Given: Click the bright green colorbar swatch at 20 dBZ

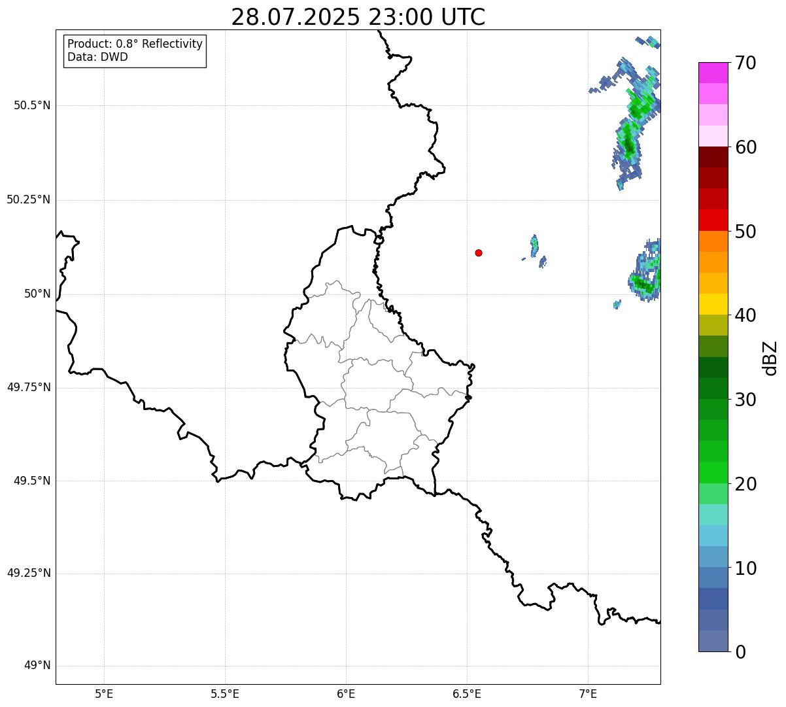Looking at the screenshot, I should (713, 473).
